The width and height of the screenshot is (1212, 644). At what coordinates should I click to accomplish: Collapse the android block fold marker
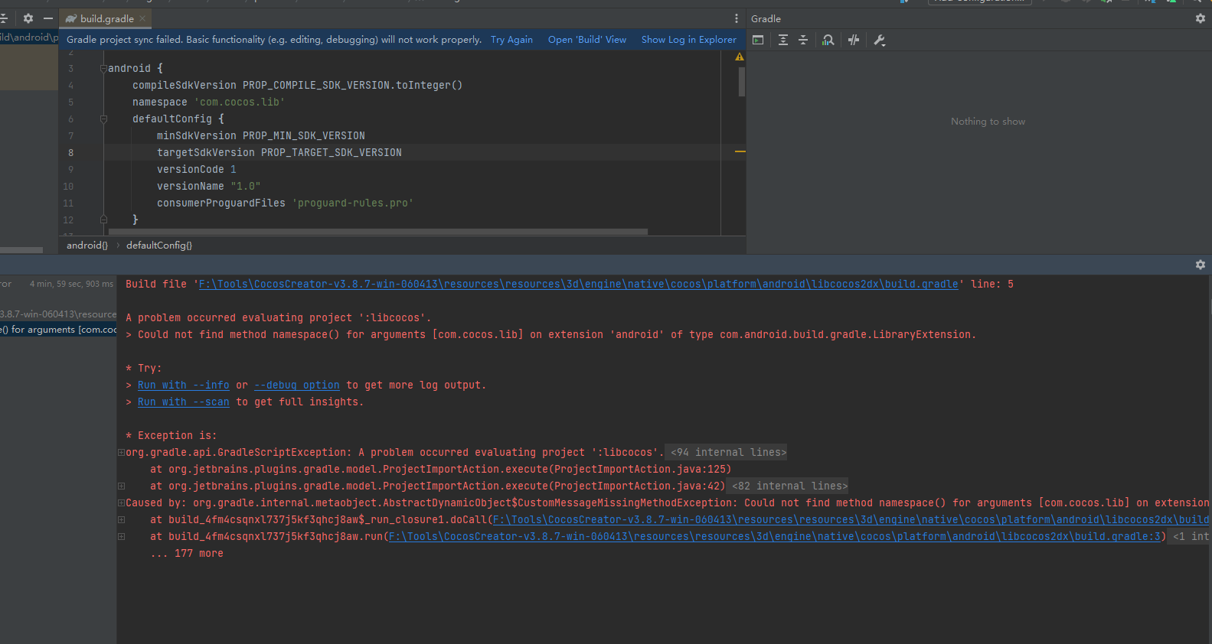coord(103,69)
